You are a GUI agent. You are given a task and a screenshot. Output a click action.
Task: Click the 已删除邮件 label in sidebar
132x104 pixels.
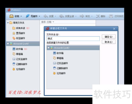tap(22, 64)
